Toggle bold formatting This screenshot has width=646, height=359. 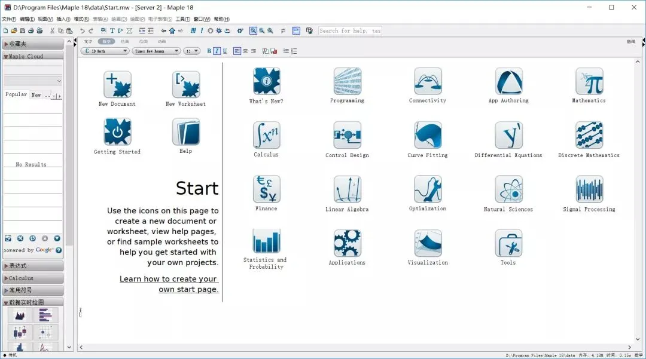pyautogui.click(x=209, y=51)
